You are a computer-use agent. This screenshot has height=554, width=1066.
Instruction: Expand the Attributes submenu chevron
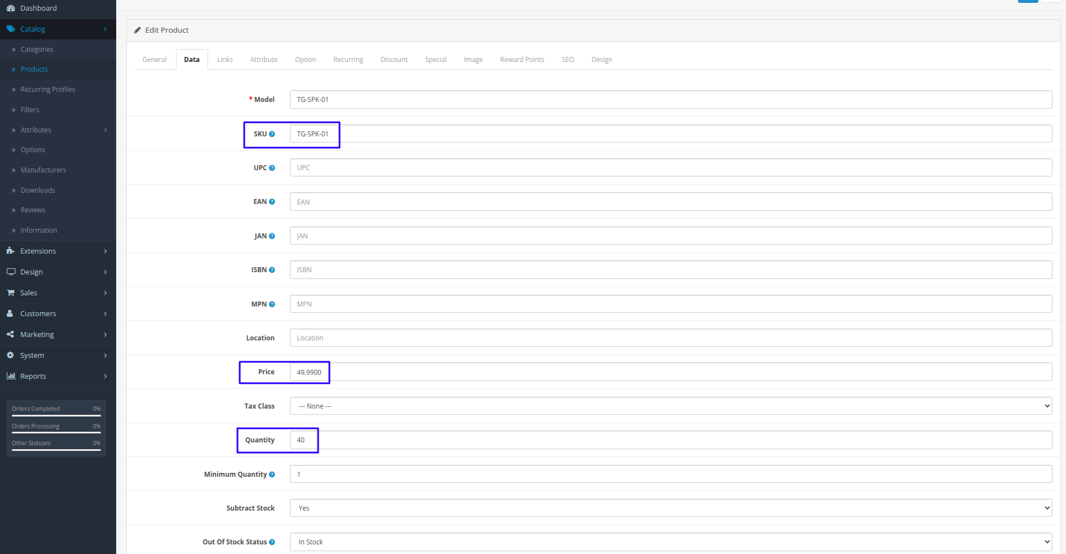coord(105,130)
